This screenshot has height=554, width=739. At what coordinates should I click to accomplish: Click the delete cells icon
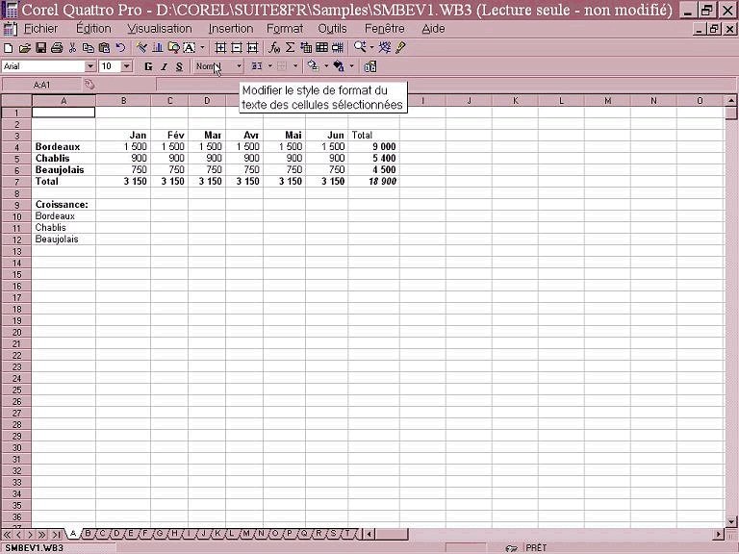[237, 47]
